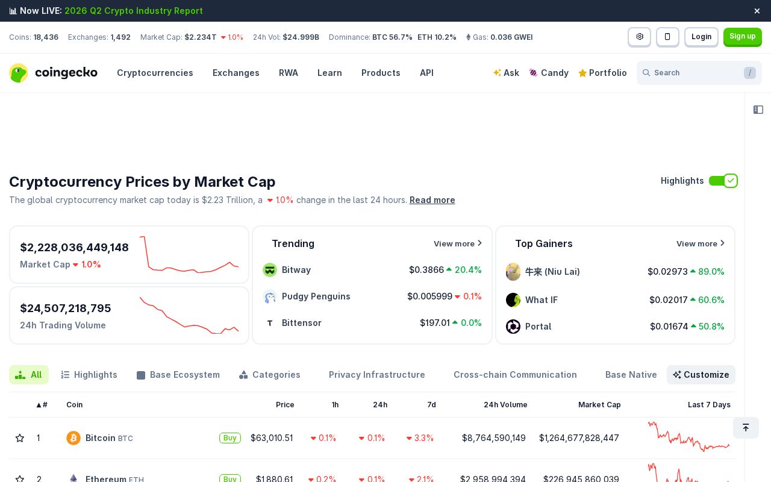Click the scroll to top button
The height and width of the screenshot is (482, 771).
(746, 428)
